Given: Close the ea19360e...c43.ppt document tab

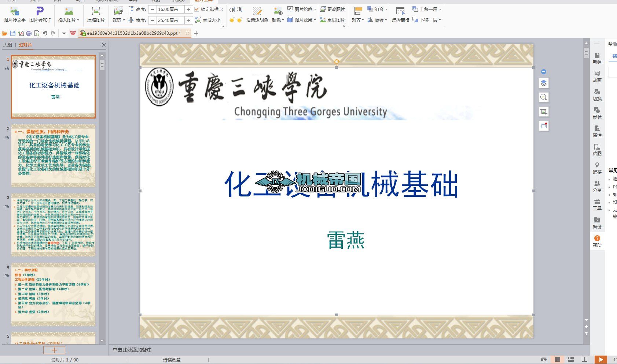Looking at the screenshot, I should (x=187, y=33).
